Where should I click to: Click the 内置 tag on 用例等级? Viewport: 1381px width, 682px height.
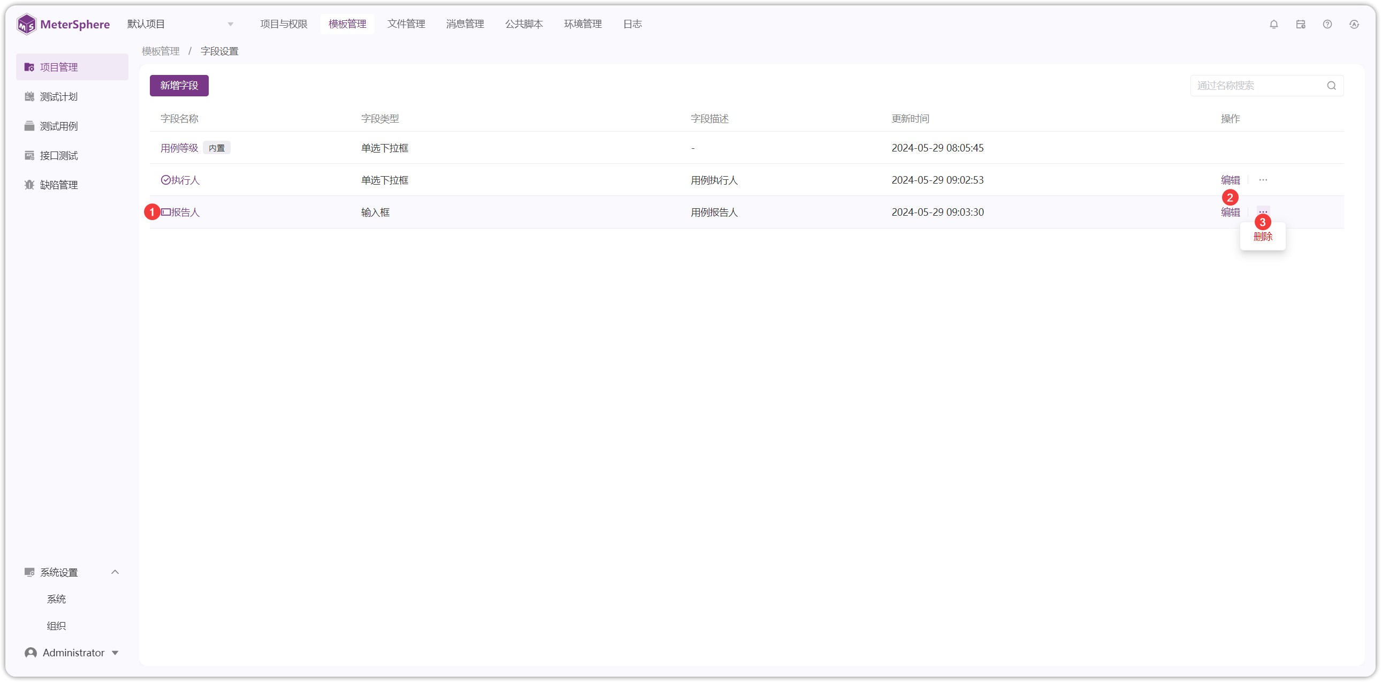(x=217, y=148)
